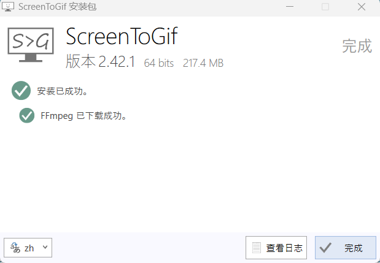Click the maximize button in the title bar

tap(325, 7)
